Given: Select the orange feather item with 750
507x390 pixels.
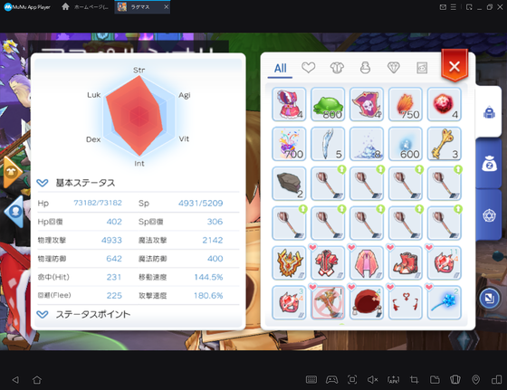Looking at the screenshot, I should [x=406, y=104].
